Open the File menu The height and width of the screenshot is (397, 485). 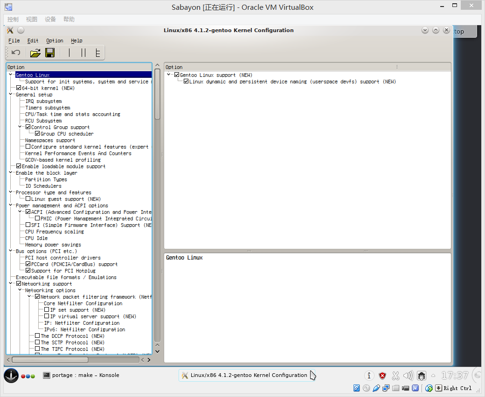point(14,41)
